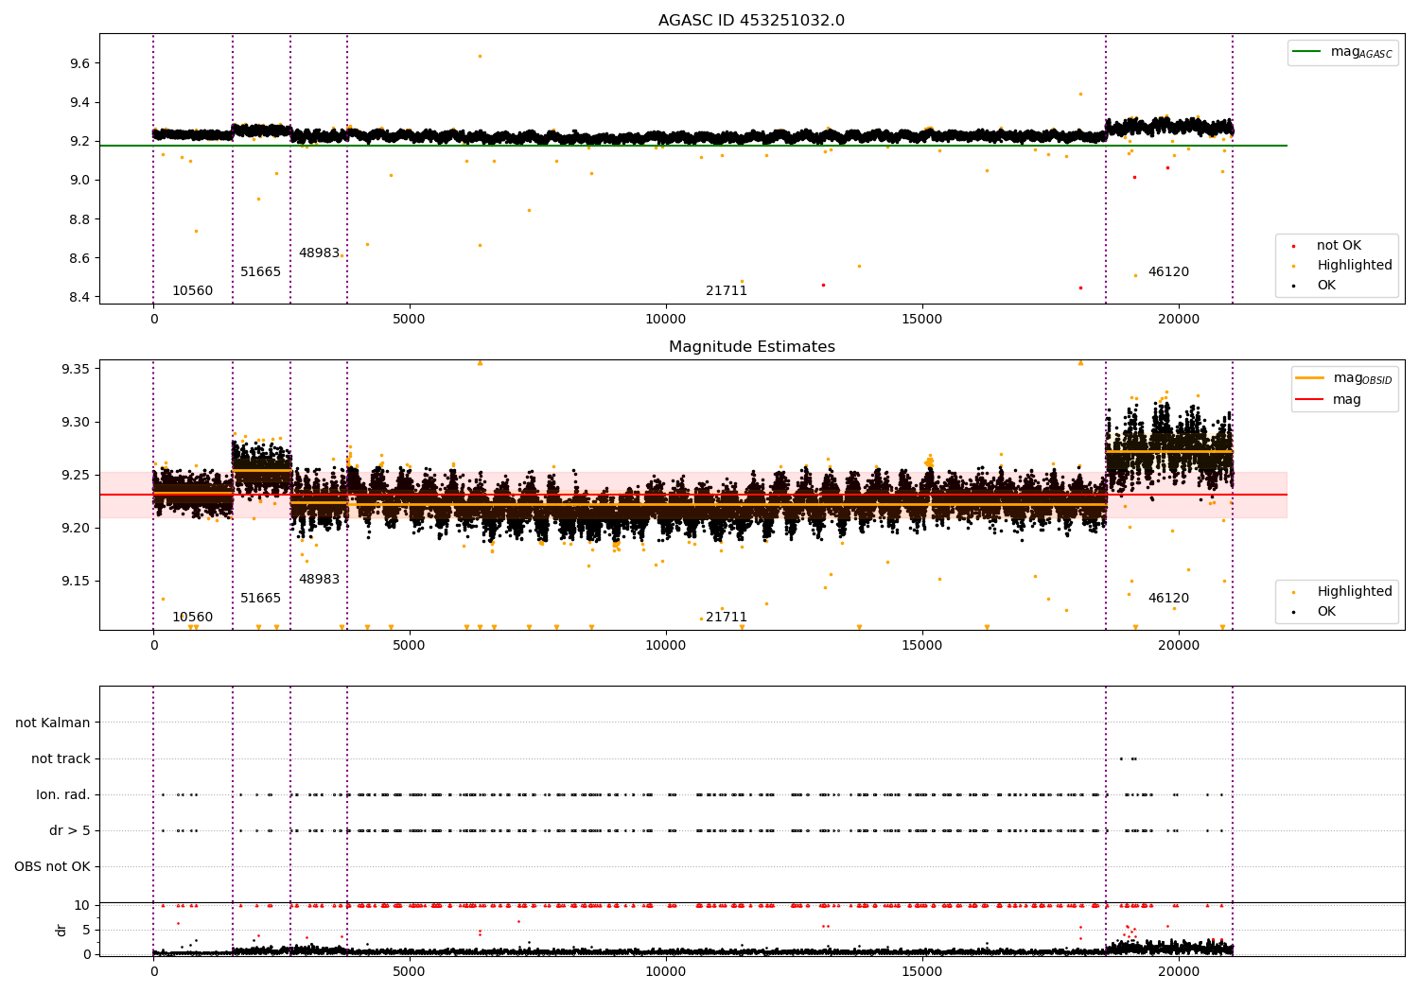This screenshot has height=993, width=1419.
Task: Click OBSID label 21711 in top plot
Action: point(727,291)
